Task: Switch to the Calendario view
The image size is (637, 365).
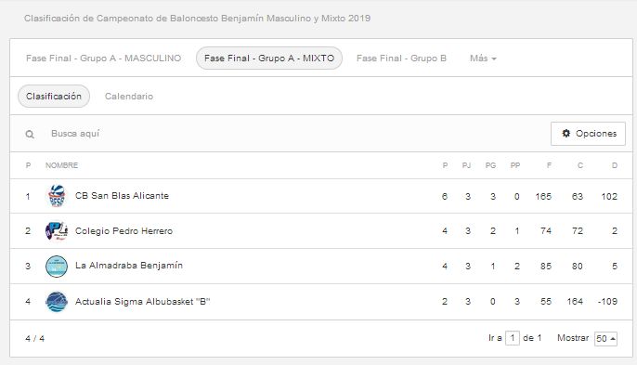Action: 129,97
